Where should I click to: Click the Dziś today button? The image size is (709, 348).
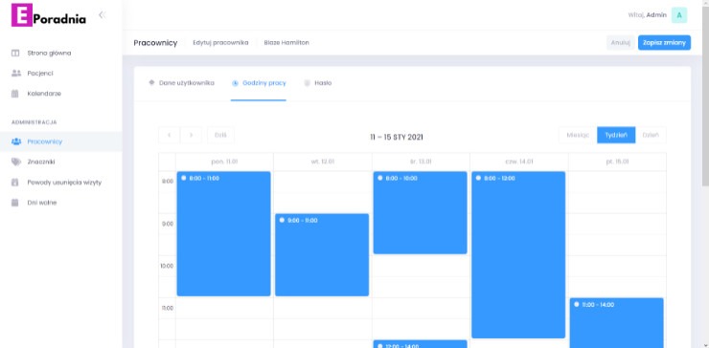pos(220,135)
